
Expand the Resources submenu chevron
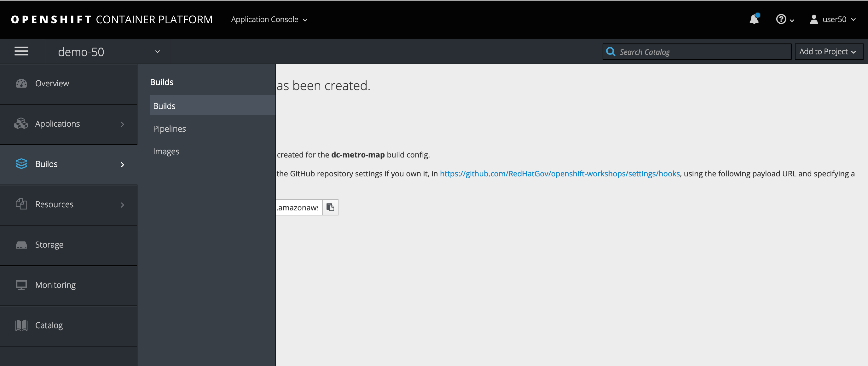[x=122, y=205]
